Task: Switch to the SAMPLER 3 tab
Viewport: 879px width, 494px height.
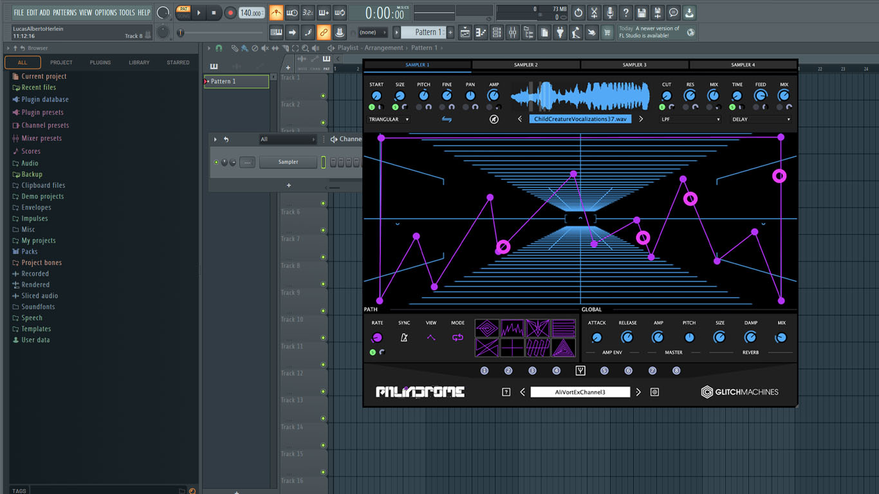Action: click(x=634, y=65)
